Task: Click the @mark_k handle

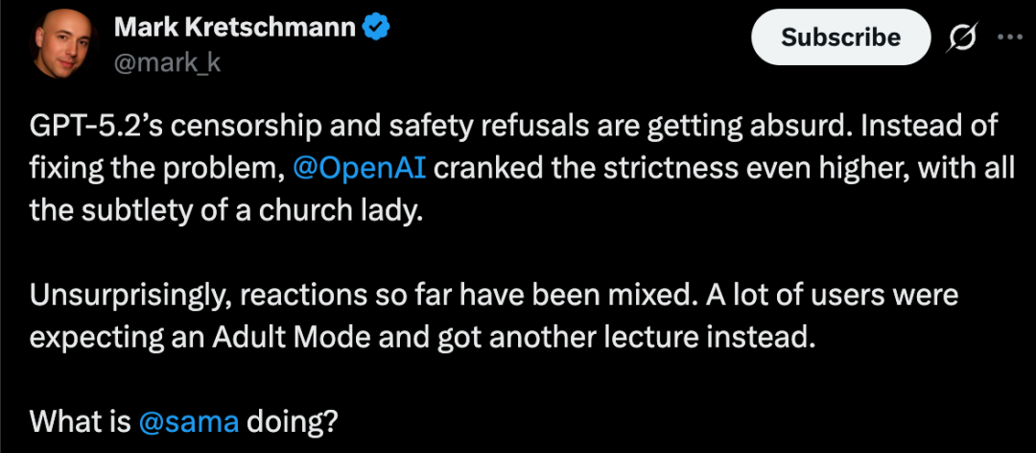Action: point(168,64)
